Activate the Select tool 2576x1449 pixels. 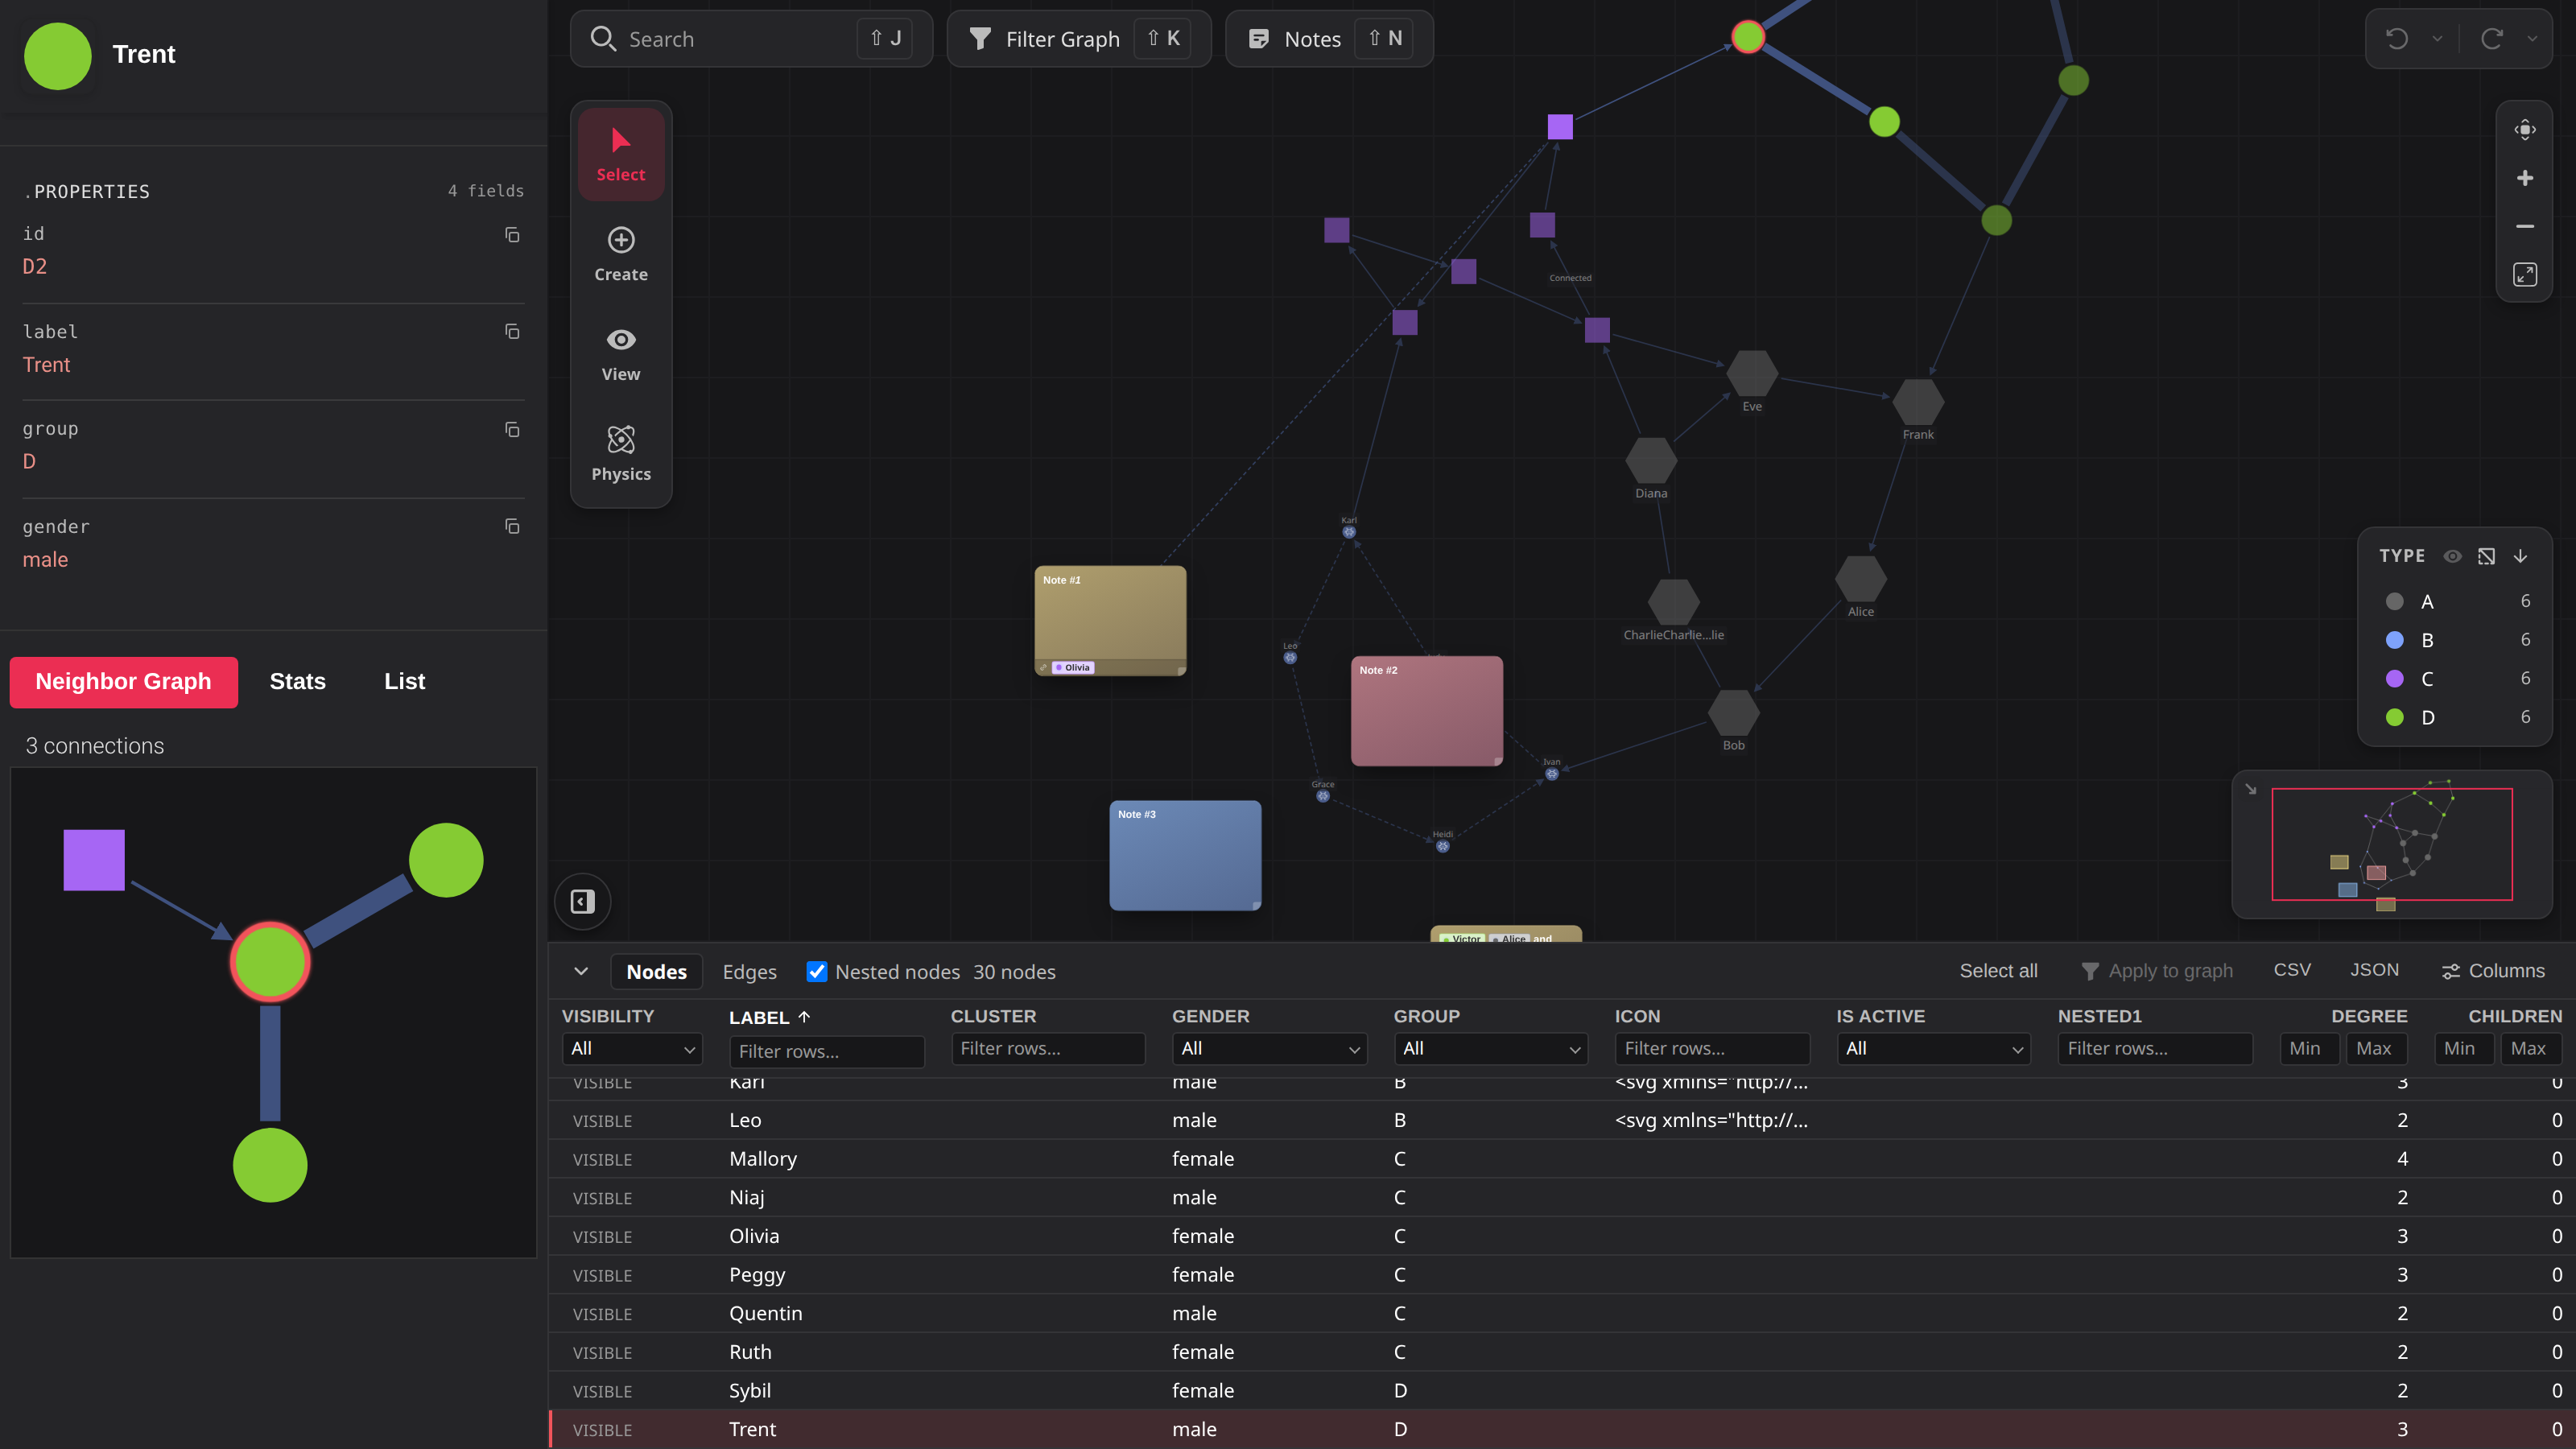coord(620,154)
